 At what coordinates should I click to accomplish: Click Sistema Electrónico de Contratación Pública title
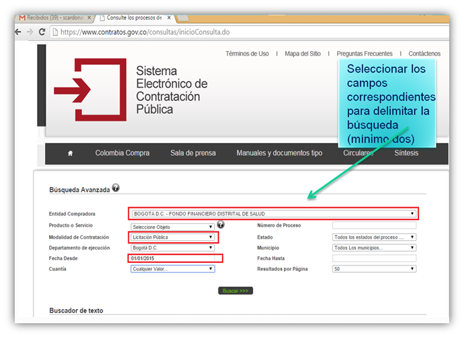(x=172, y=90)
